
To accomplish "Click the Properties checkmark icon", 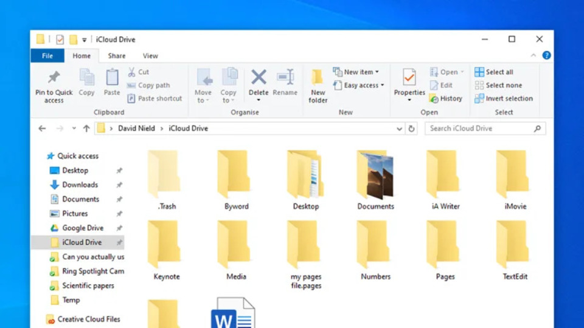I will [x=409, y=77].
